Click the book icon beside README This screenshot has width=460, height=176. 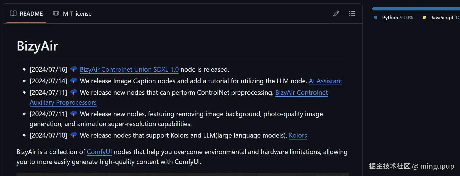tap(13, 13)
